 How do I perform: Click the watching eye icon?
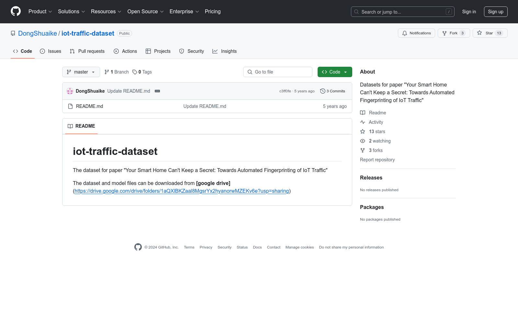point(363,141)
